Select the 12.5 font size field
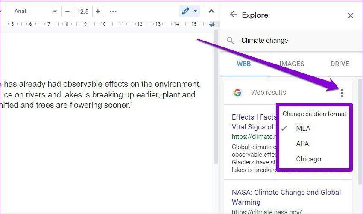The height and width of the screenshot is (214, 363). tap(83, 12)
